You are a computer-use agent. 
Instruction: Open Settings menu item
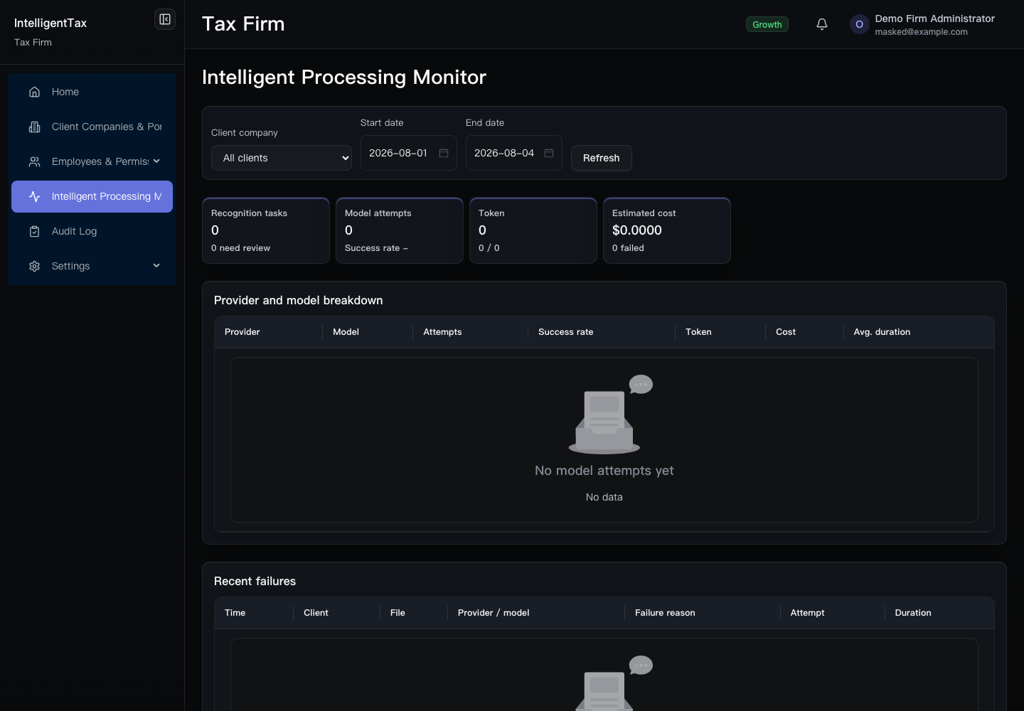click(92, 266)
